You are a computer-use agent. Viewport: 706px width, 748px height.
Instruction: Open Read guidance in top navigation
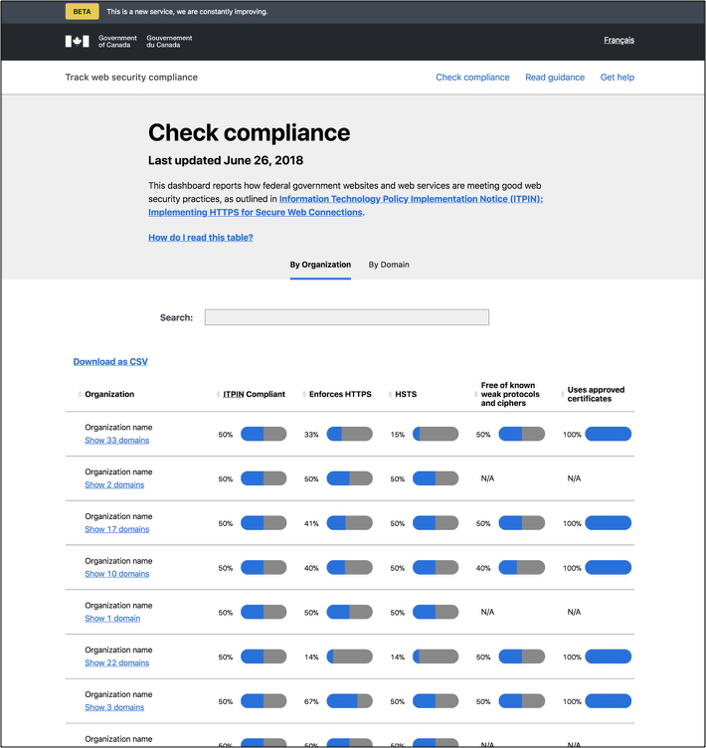pos(555,78)
